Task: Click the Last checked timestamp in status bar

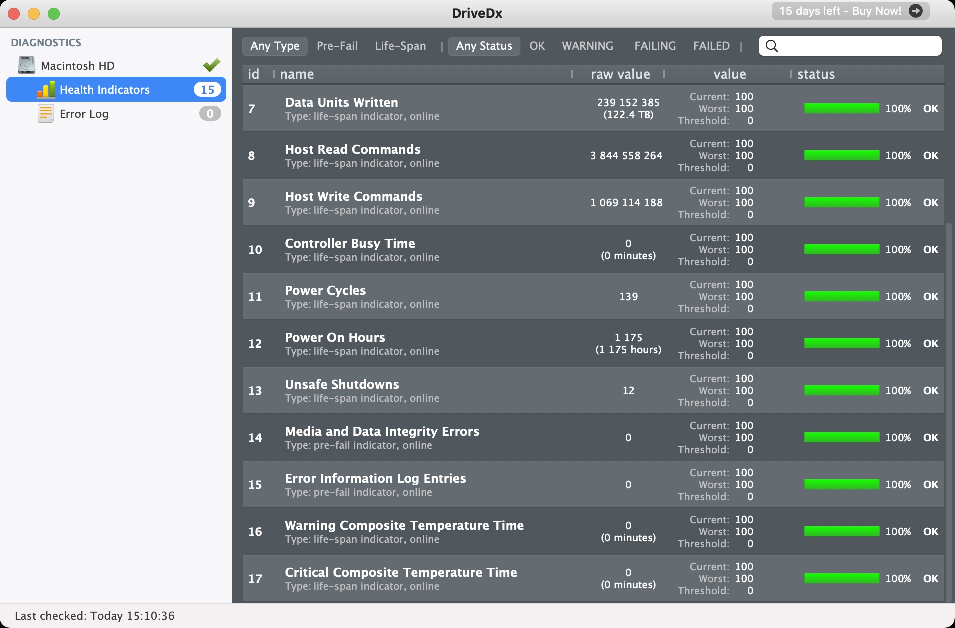Action: pos(95,616)
